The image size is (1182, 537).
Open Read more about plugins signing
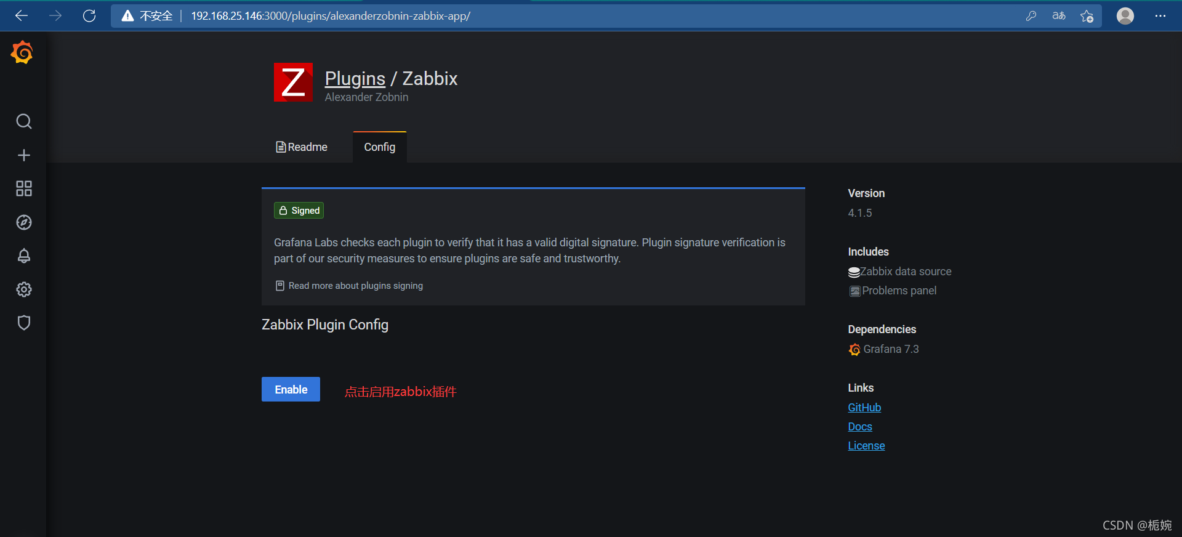tap(349, 286)
